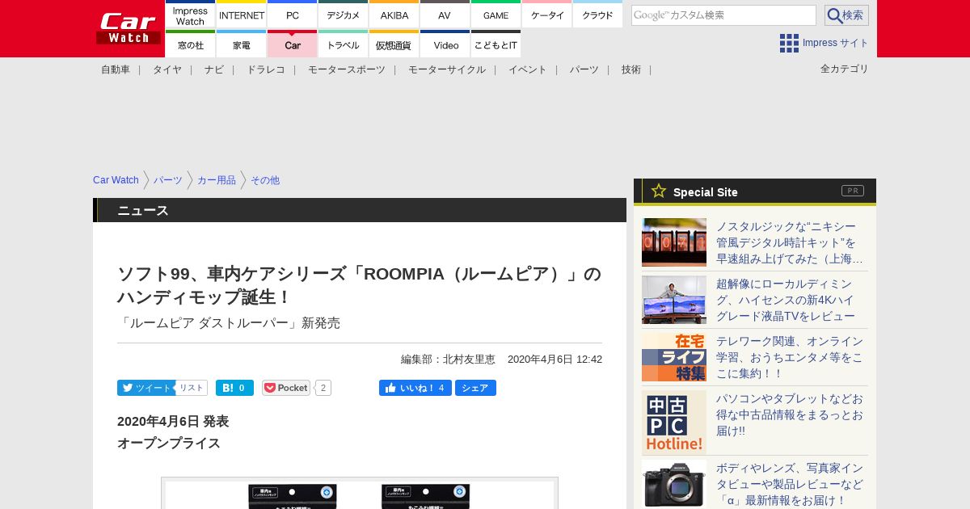Click the Facebook シェア button
The width and height of the screenshot is (970, 509).
[475, 388]
